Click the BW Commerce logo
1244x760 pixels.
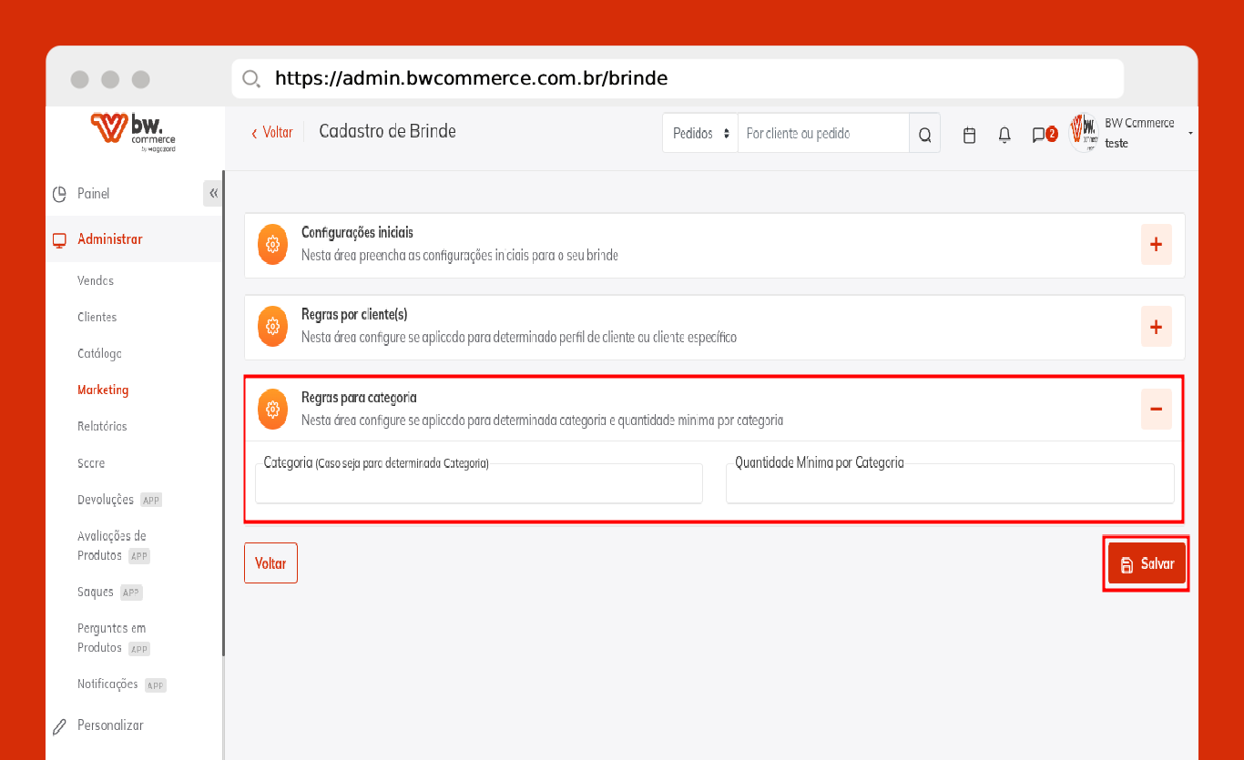[x=133, y=131]
